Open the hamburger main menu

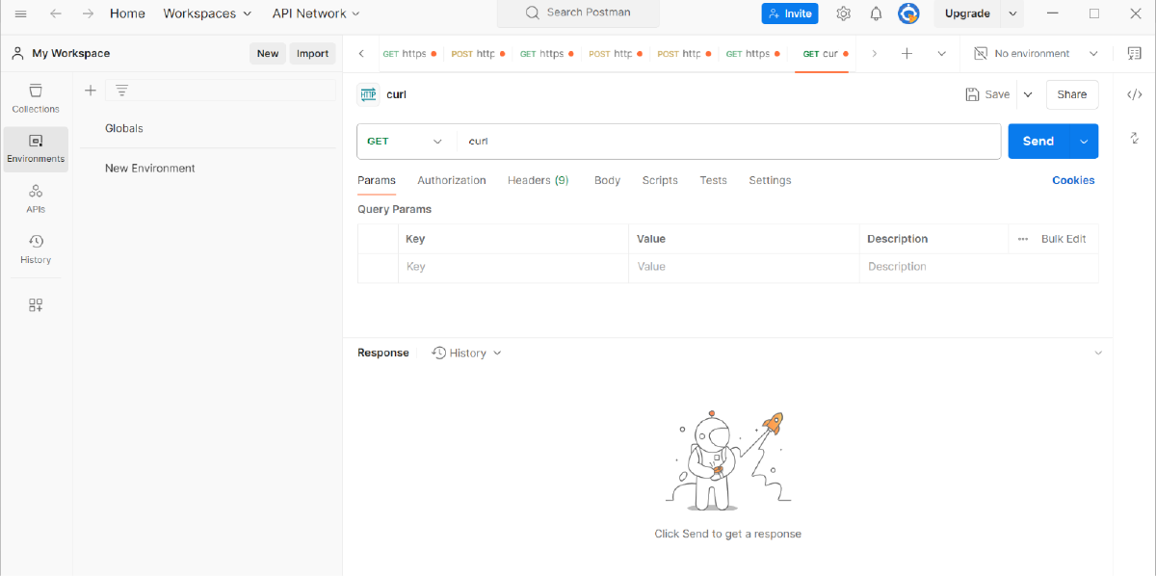coord(20,13)
